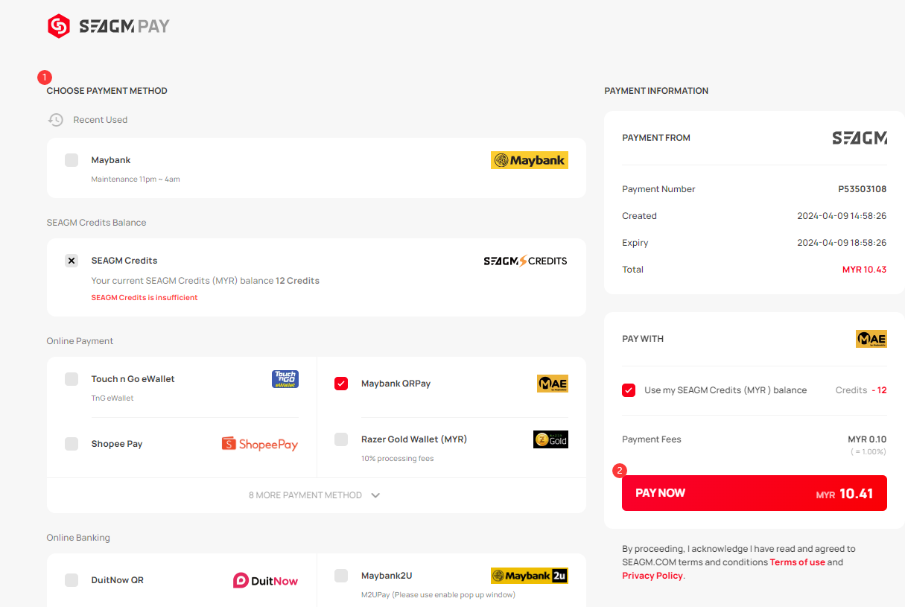Uncheck the Maybank QRPay checkbox

click(341, 384)
